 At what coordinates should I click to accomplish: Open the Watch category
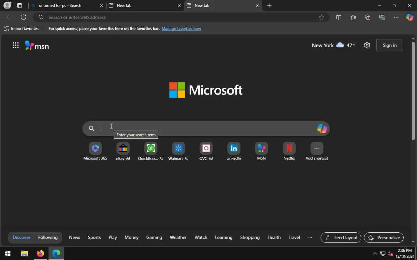(x=201, y=237)
